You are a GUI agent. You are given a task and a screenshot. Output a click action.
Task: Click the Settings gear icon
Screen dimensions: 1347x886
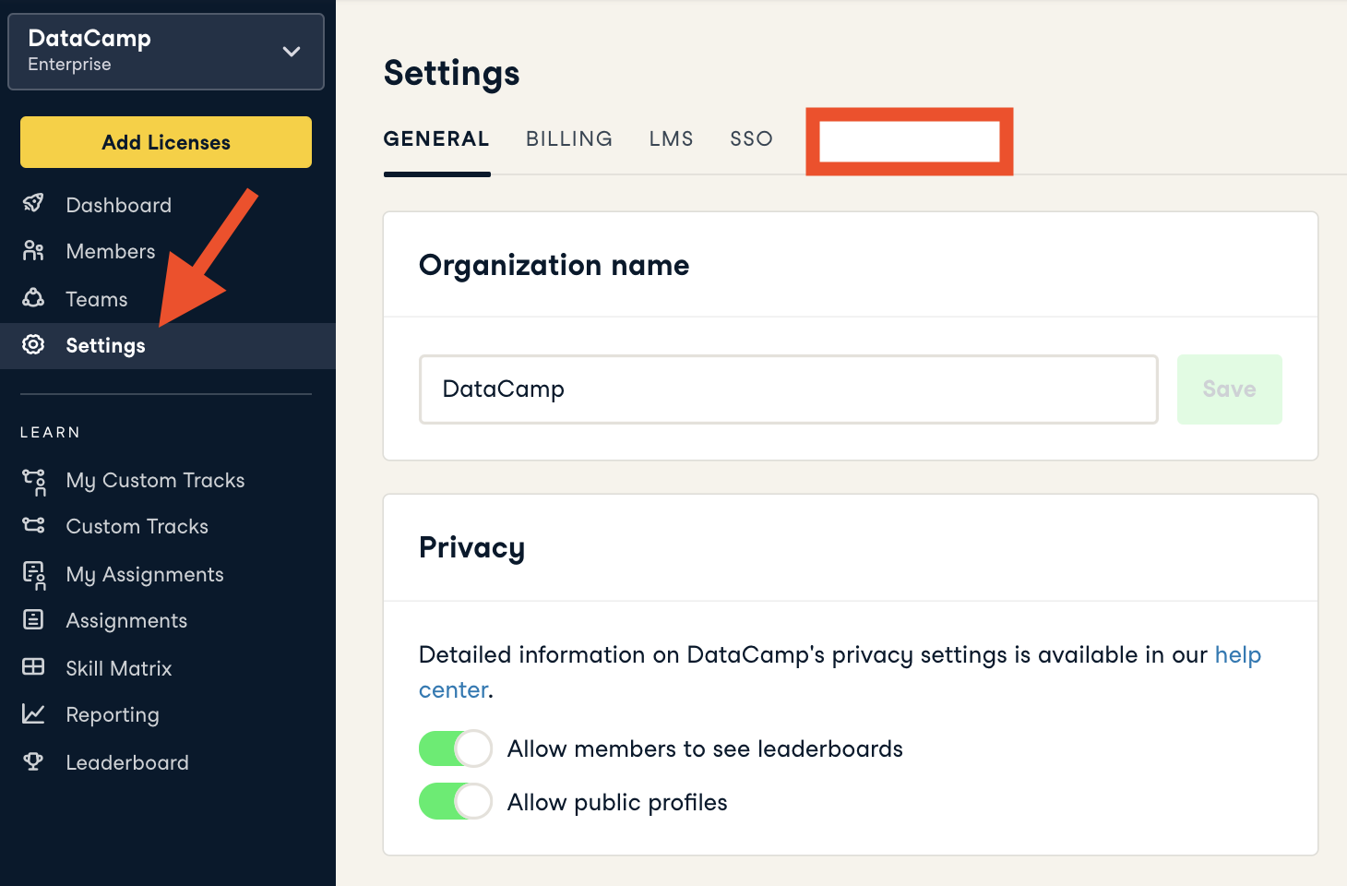coord(33,345)
